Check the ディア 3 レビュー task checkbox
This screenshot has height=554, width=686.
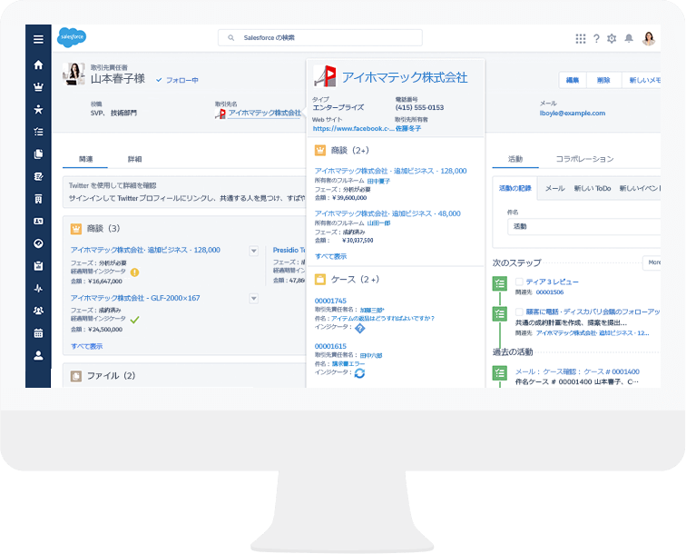tap(519, 282)
